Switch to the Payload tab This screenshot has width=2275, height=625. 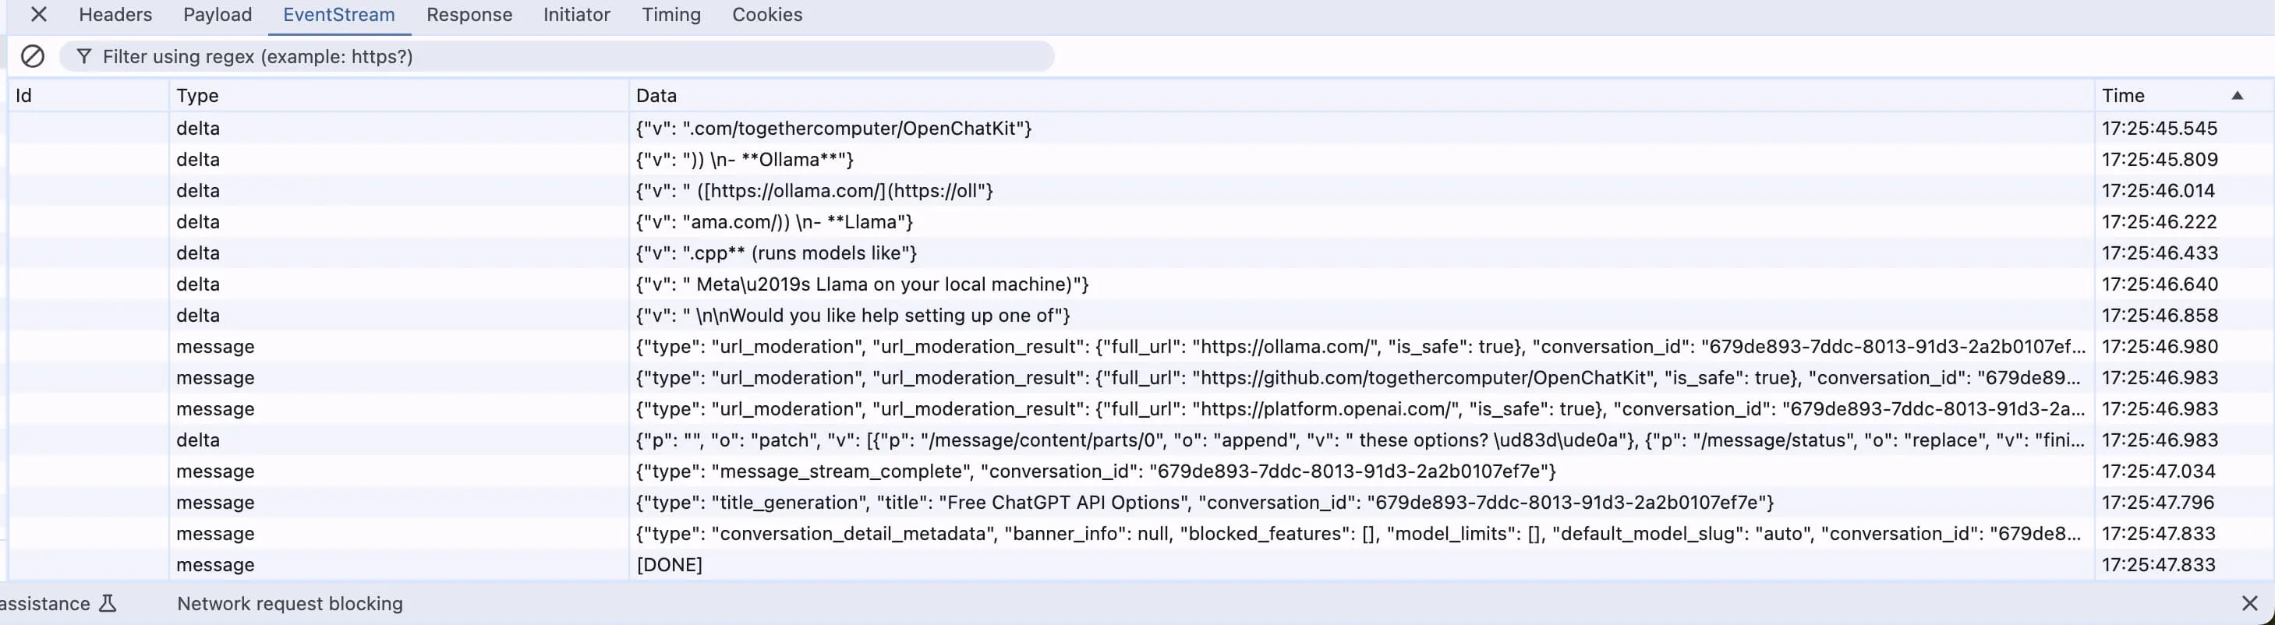(218, 15)
